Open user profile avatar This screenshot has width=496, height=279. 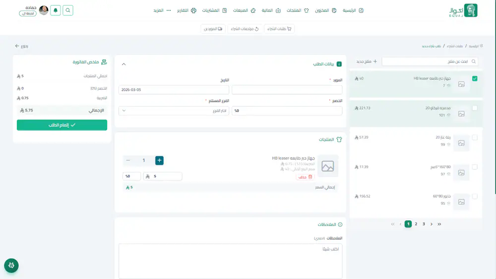coord(44,10)
